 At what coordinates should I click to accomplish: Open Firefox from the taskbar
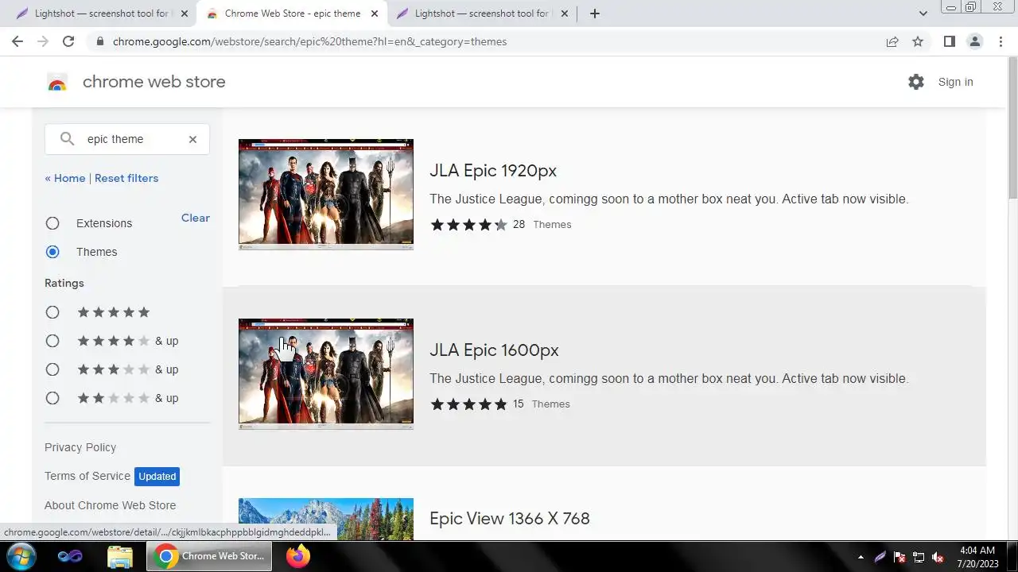click(298, 556)
